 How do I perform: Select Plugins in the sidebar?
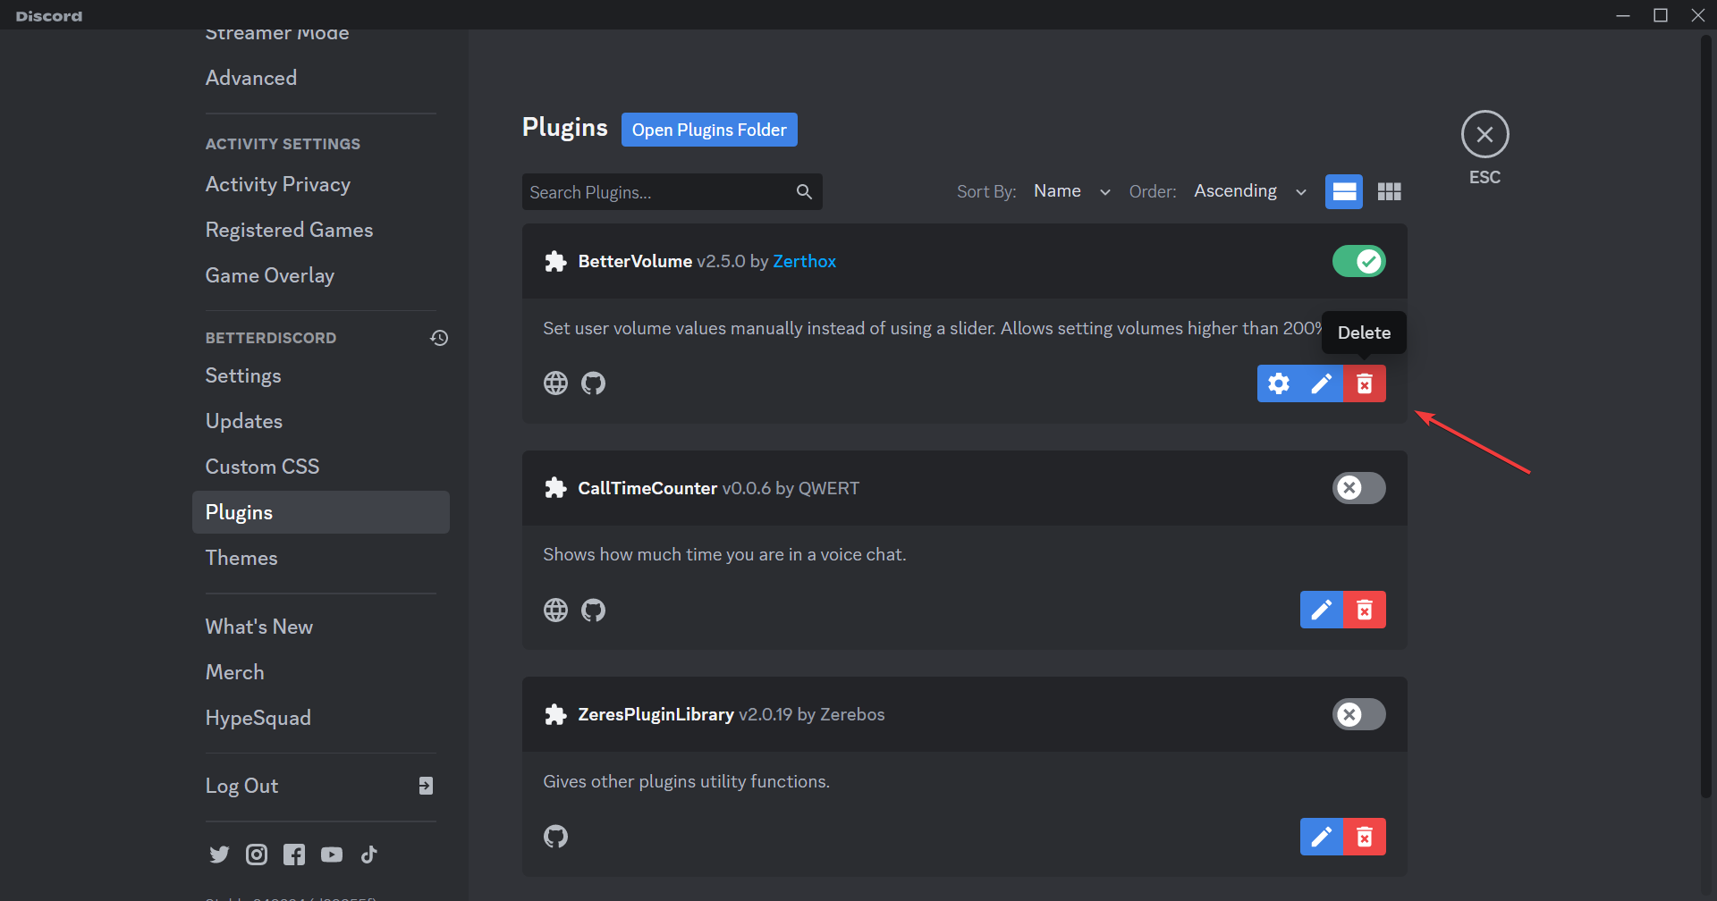tap(320, 512)
